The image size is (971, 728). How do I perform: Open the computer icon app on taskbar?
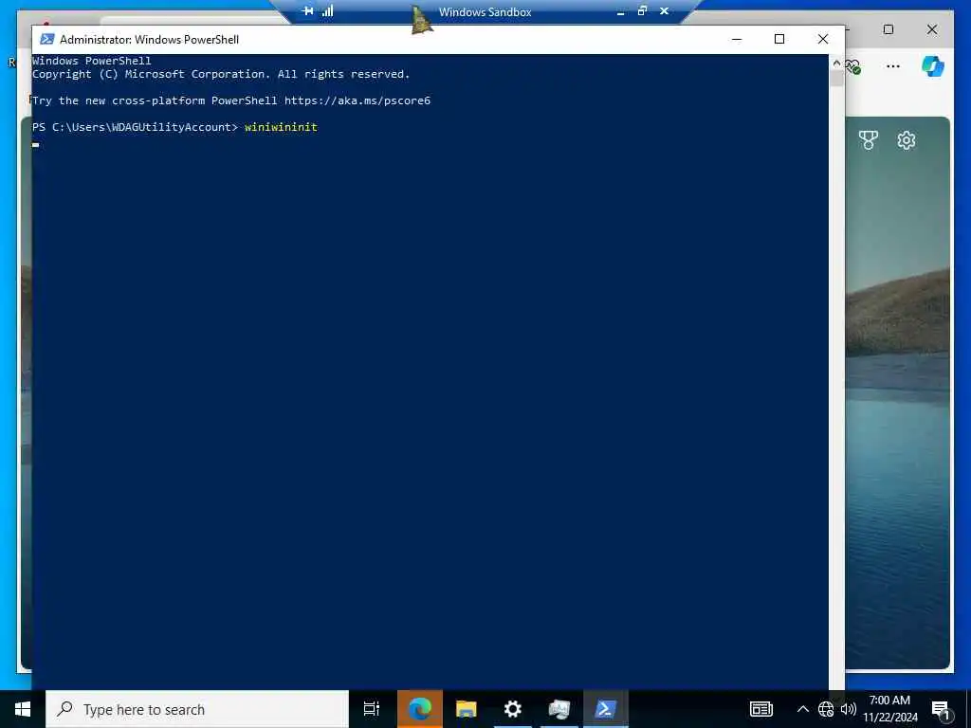(559, 709)
